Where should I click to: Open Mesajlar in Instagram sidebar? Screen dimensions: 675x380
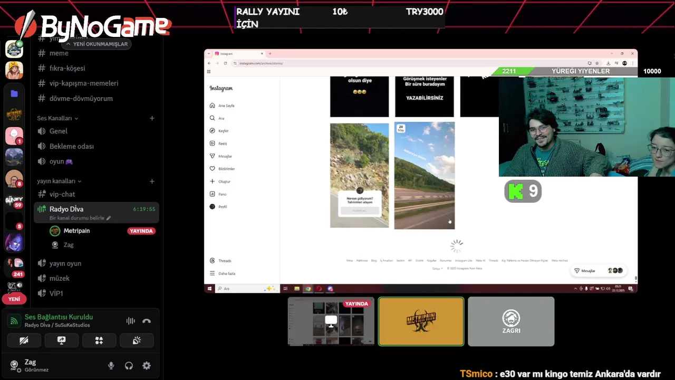[221, 156]
